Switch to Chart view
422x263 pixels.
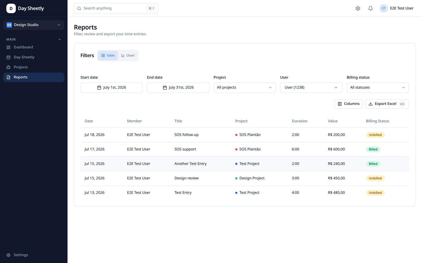[x=128, y=55]
